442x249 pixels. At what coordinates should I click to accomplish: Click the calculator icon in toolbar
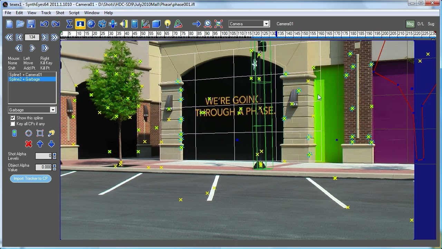[x=135, y=24]
